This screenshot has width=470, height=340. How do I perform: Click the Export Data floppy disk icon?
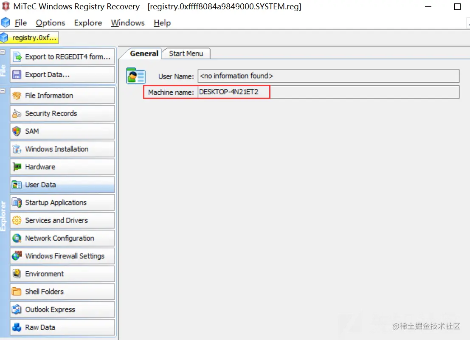pyautogui.click(x=17, y=75)
